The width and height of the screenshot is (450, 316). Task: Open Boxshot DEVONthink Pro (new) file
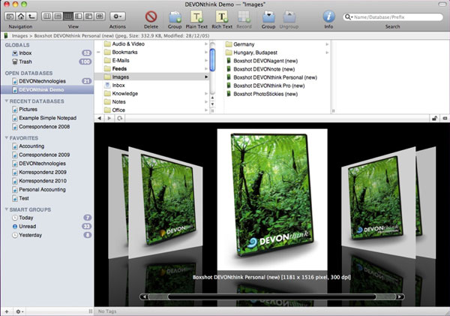click(x=268, y=85)
